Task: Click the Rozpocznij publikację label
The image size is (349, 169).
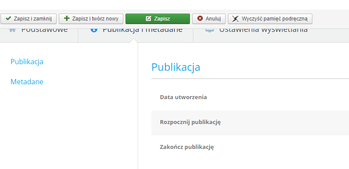Action: pyautogui.click(x=190, y=122)
